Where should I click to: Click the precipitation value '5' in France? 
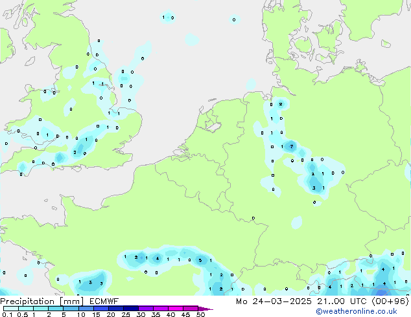pos(200,260)
